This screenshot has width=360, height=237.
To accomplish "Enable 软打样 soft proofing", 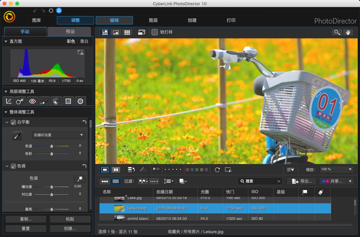I will point(155,32).
